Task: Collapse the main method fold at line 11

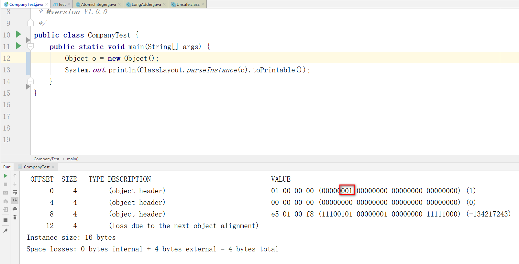Action: (x=30, y=47)
